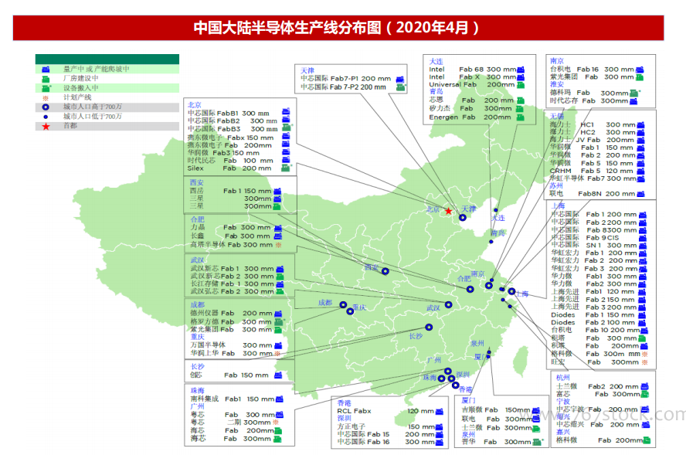Image resolution: width=686 pixels, height=455 pixels.
Task: Click the orange 计划产线 legend symbol
Action: click(x=46, y=98)
